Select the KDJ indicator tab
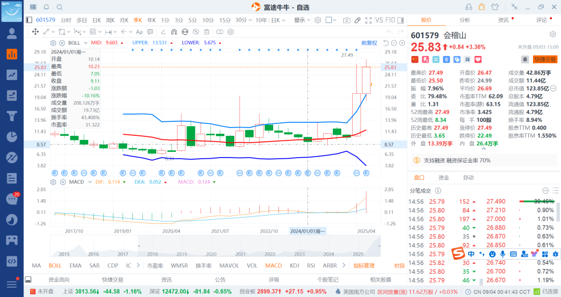The width and height of the screenshot is (561, 297). pyautogui.click(x=295, y=265)
